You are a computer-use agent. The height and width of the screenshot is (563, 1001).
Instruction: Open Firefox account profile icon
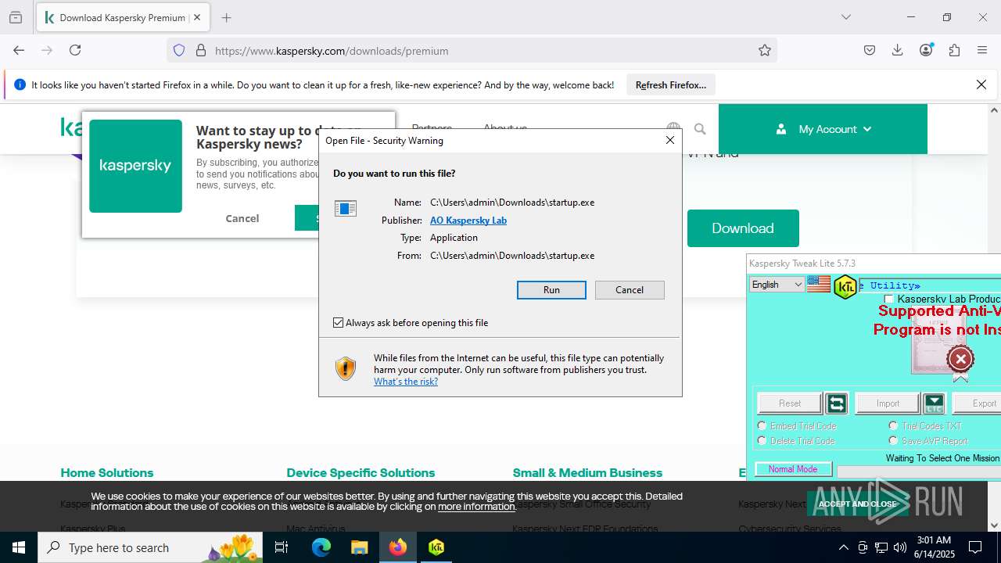point(926,50)
